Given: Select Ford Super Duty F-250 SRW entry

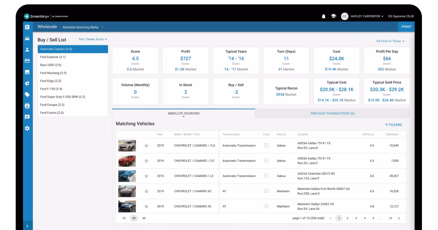Looking at the screenshot, I should (73, 97).
